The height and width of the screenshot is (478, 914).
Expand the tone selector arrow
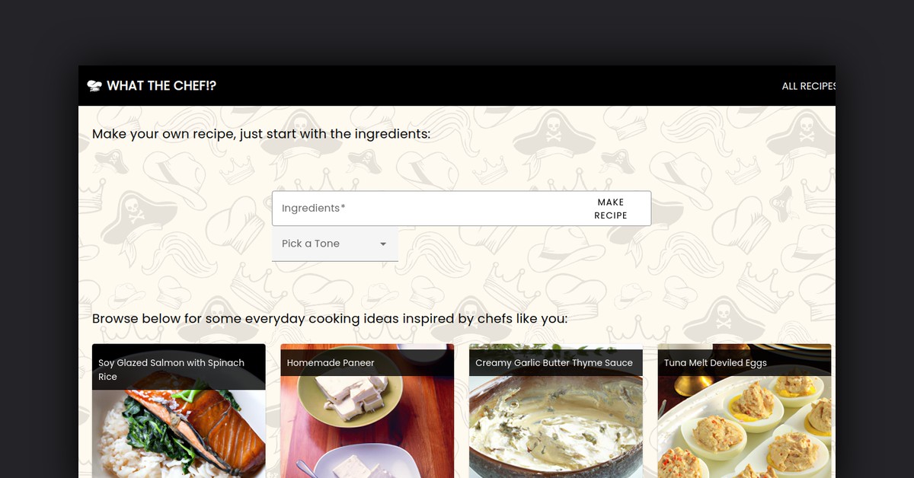coord(383,244)
